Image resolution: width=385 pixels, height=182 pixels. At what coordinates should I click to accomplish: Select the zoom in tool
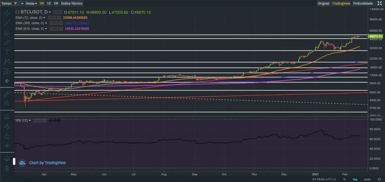click(7, 103)
